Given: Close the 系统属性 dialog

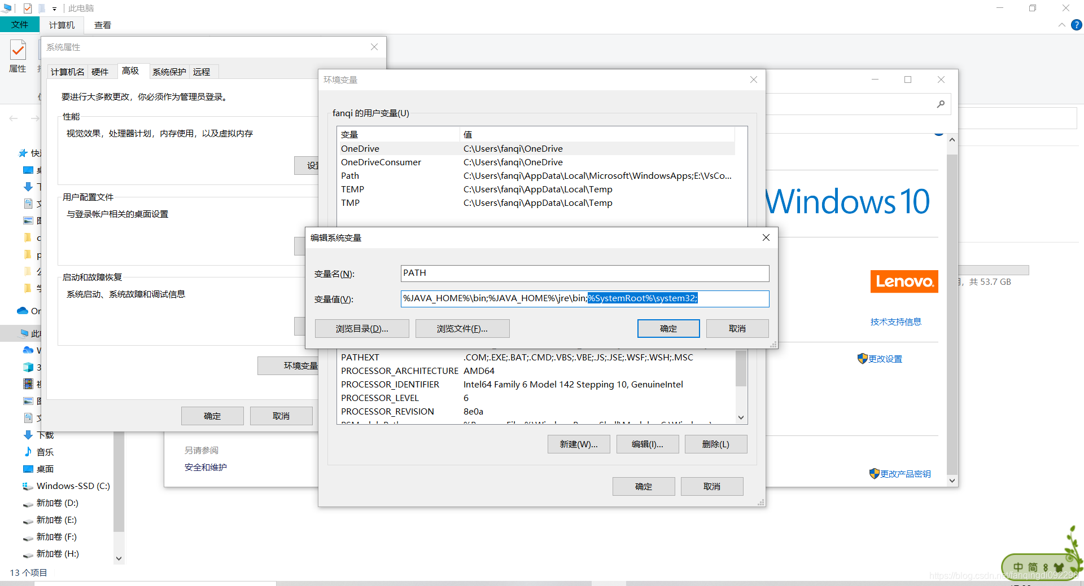Looking at the screenshot, I should 374,47.
